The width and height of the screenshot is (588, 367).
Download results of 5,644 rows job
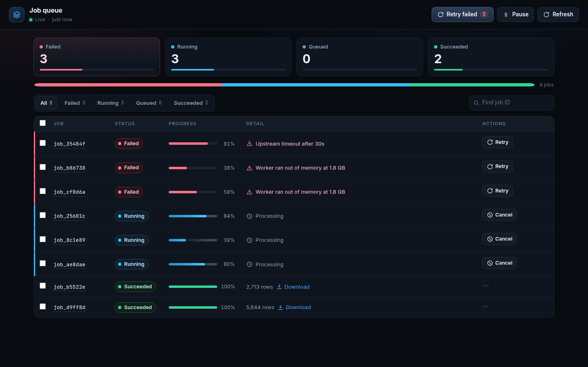(294, 307)
